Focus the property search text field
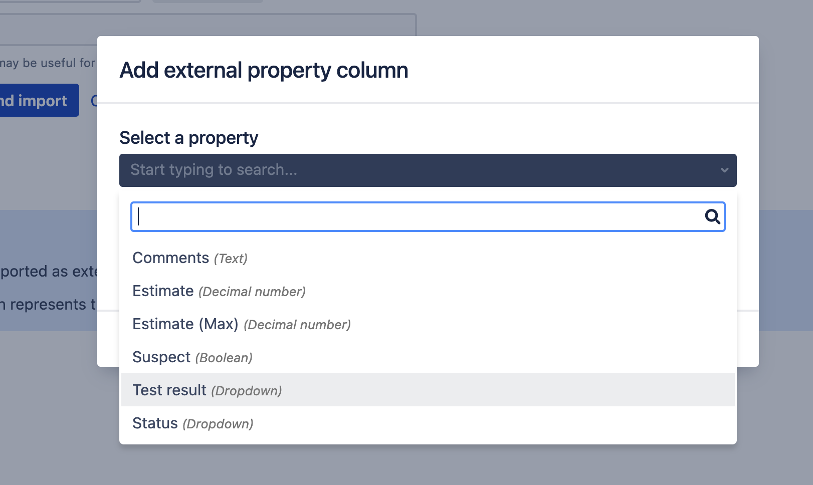The image size is (813, 485). coord(416,216)
